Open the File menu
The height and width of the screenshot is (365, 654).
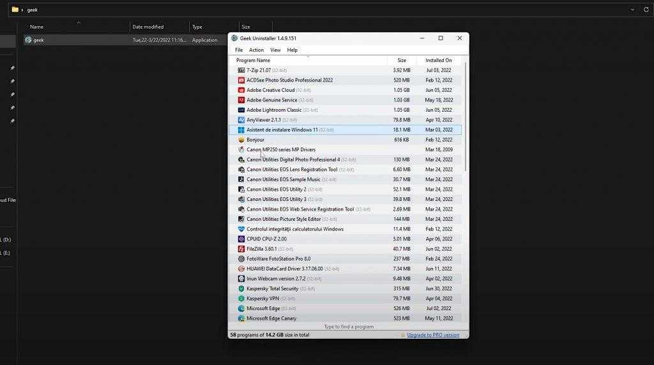click(239, 50)
